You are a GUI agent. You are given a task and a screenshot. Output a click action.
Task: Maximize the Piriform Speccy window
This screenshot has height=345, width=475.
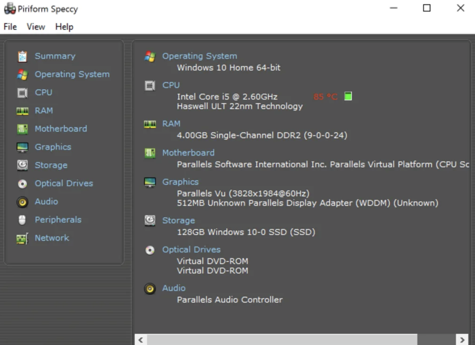427,8
